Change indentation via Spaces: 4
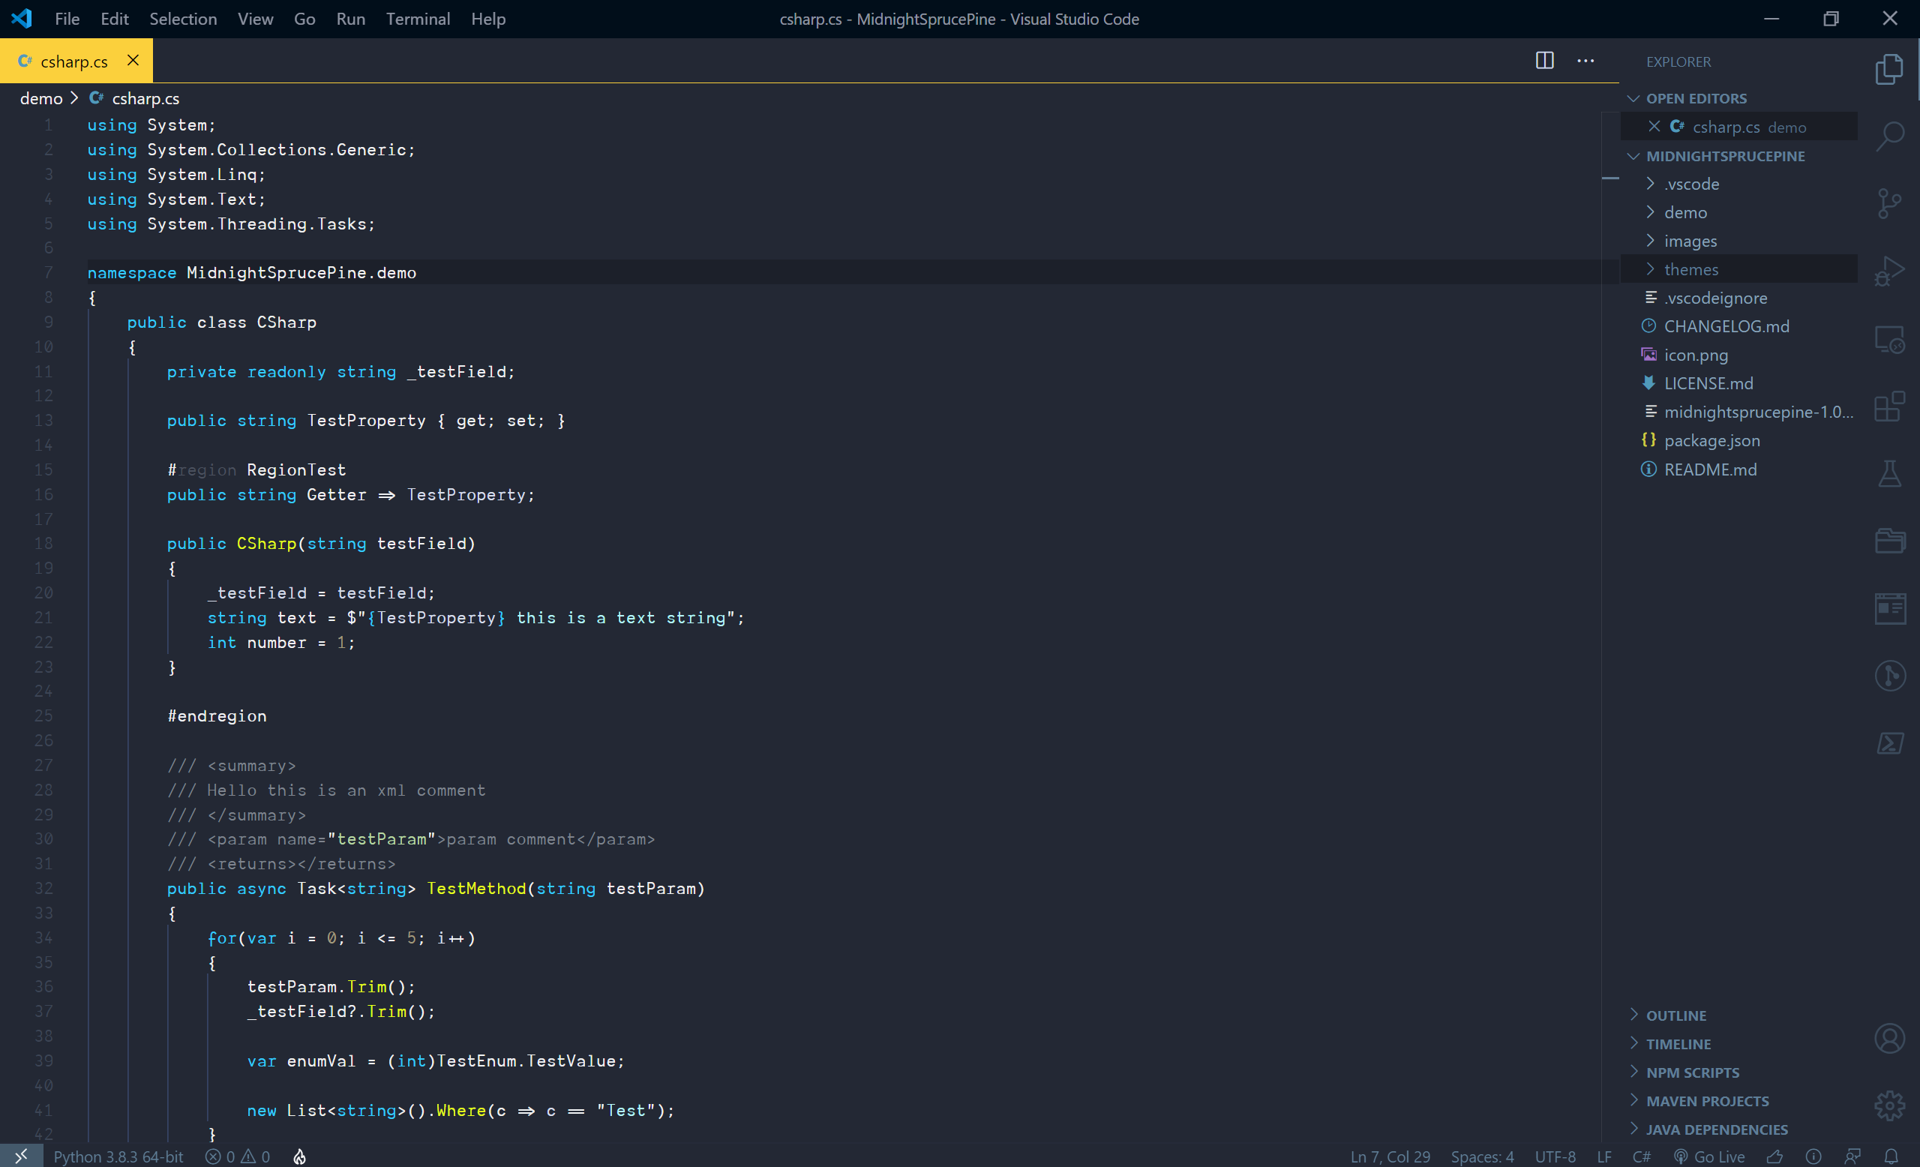The image size is (1920, 1167). (x=1482, y=1156)
